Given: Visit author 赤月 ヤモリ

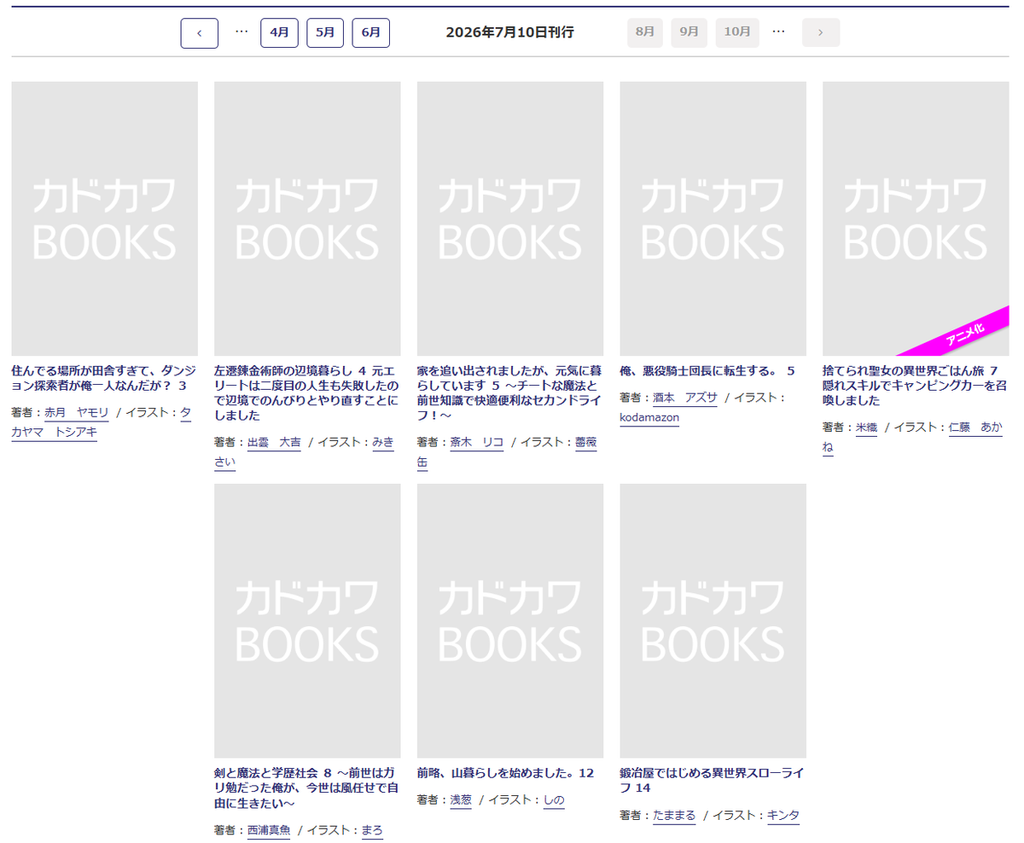Looking at the screenshot, I should [77, 412].
